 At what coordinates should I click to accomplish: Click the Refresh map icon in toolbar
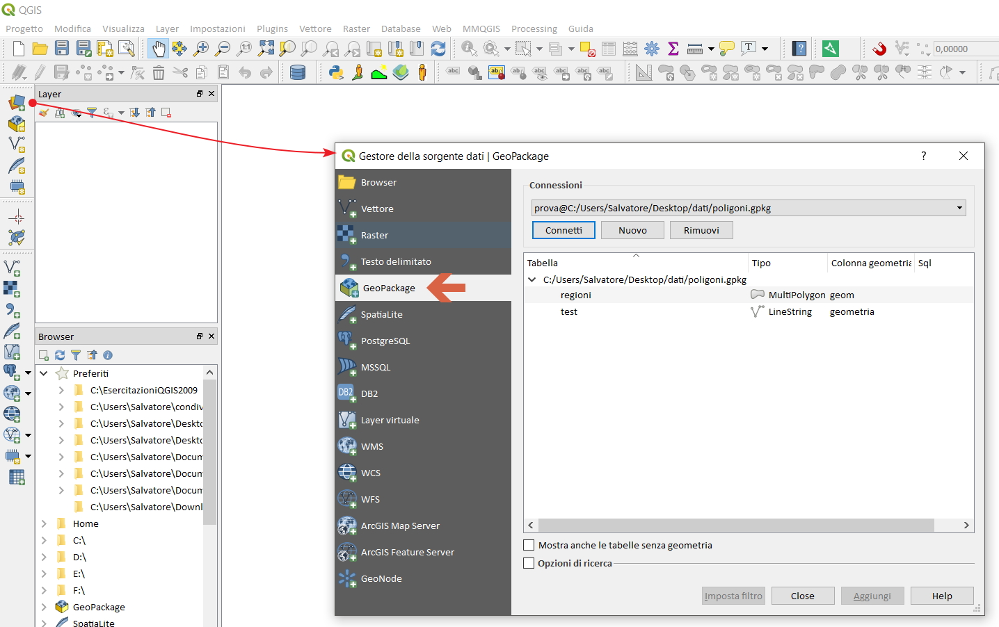coord(438,49)
